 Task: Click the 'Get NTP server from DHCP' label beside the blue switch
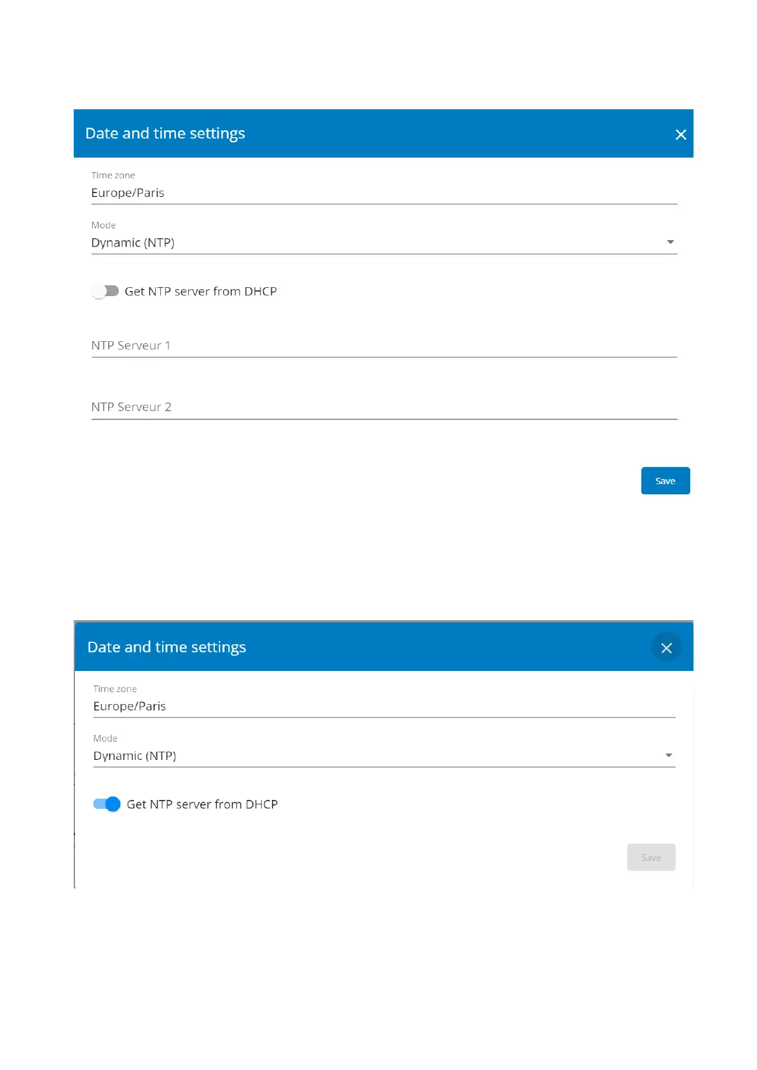pos(202,804)
